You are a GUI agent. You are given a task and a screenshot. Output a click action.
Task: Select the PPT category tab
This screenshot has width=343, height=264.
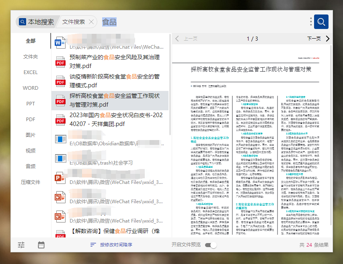point(31,103)
